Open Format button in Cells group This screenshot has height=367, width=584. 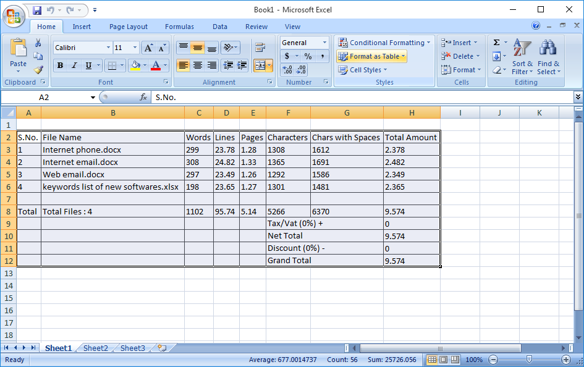pos(461,70)
